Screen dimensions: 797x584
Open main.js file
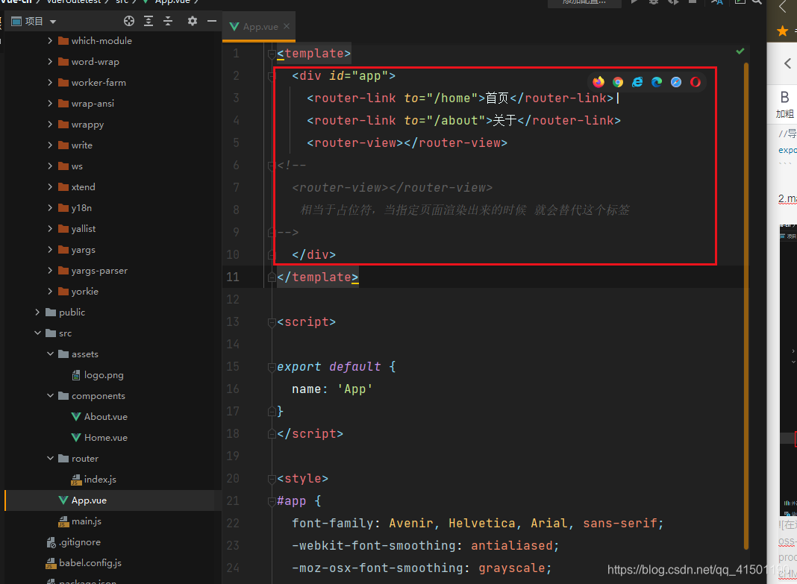coord(87,521)
